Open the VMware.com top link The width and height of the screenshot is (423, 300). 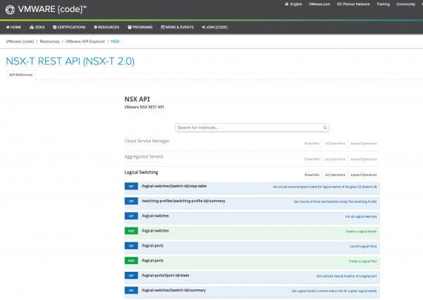coord(319,4)
